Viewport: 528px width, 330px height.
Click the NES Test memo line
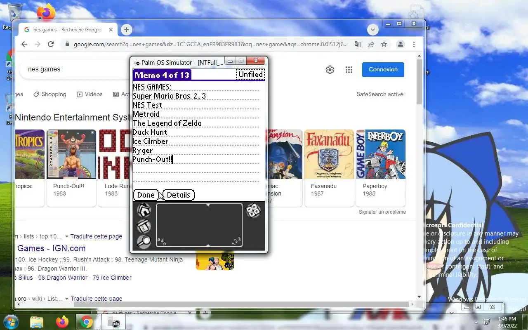147,105
